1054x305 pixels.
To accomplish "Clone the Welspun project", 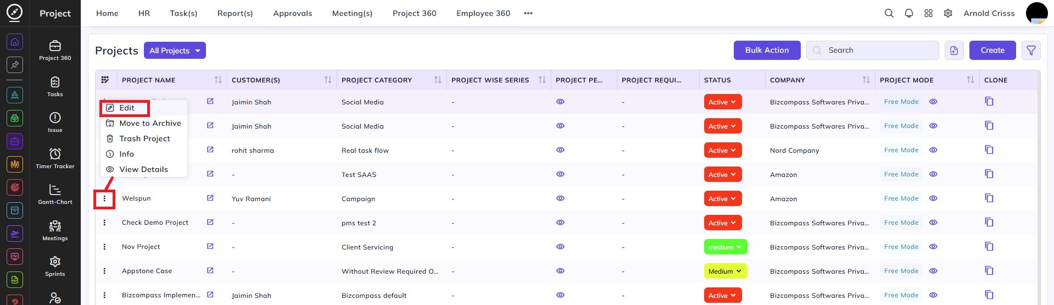I will (x=989, y=198).
